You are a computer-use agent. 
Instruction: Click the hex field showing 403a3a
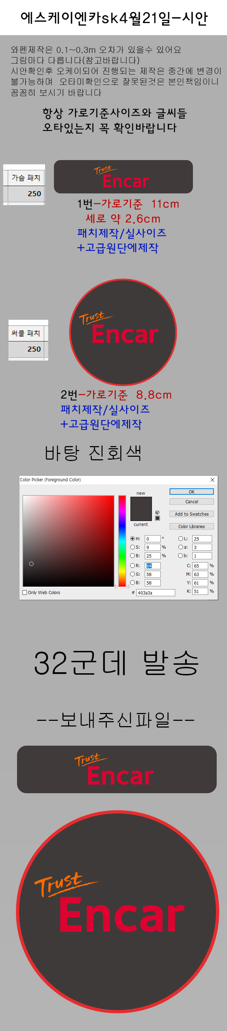pyautogui.click(x=155, y=593)
